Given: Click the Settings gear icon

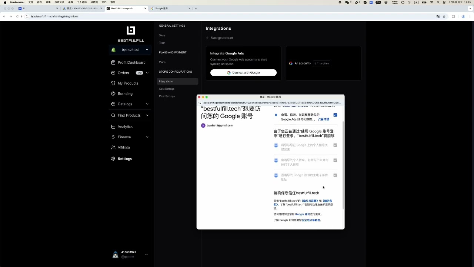Looking at the screenshot, I should [x=113, y=159].
